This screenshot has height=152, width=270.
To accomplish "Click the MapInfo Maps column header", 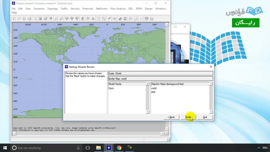I will tap(180, 84).
